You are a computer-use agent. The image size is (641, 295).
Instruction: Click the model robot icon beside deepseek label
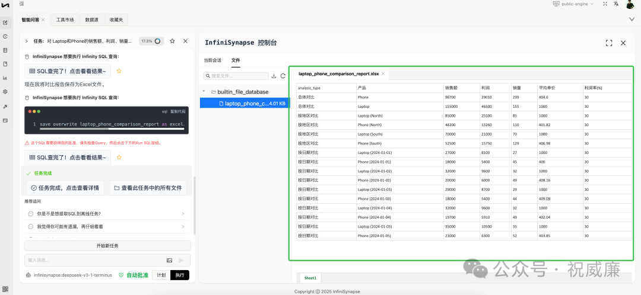point(28,275)
